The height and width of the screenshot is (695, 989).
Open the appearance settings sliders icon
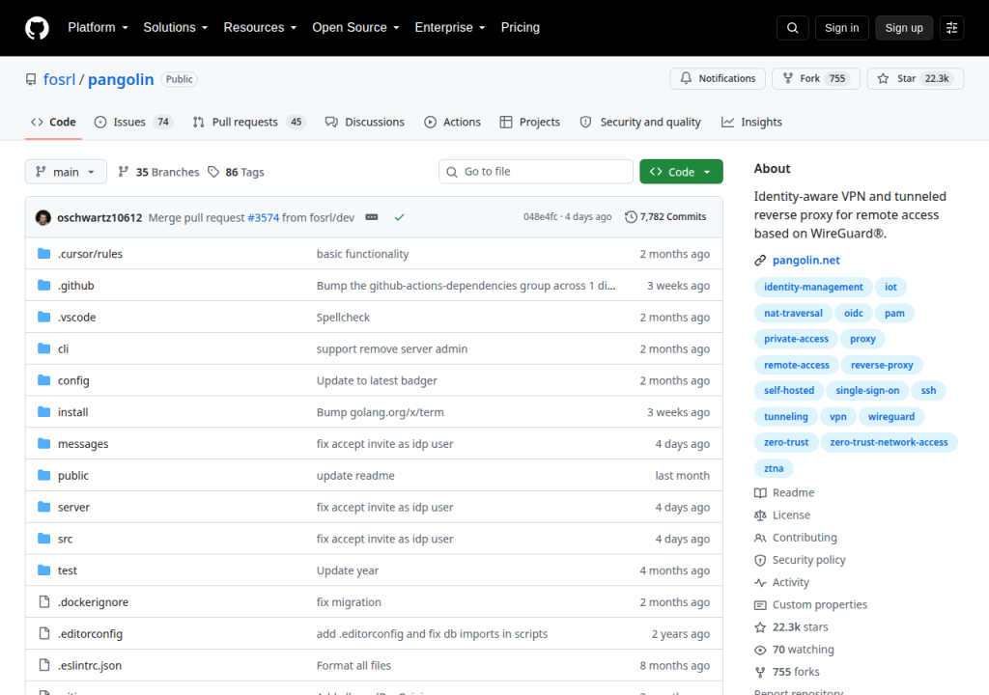[x=951, y=28]
